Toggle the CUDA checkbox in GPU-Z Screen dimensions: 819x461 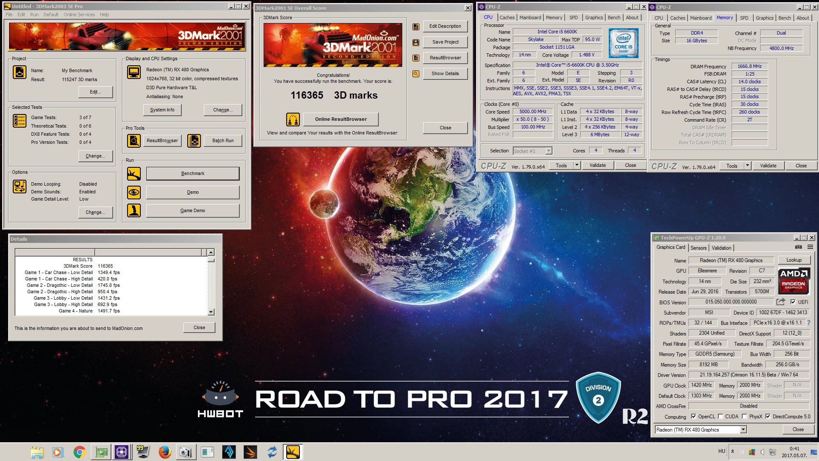point(720,417)
